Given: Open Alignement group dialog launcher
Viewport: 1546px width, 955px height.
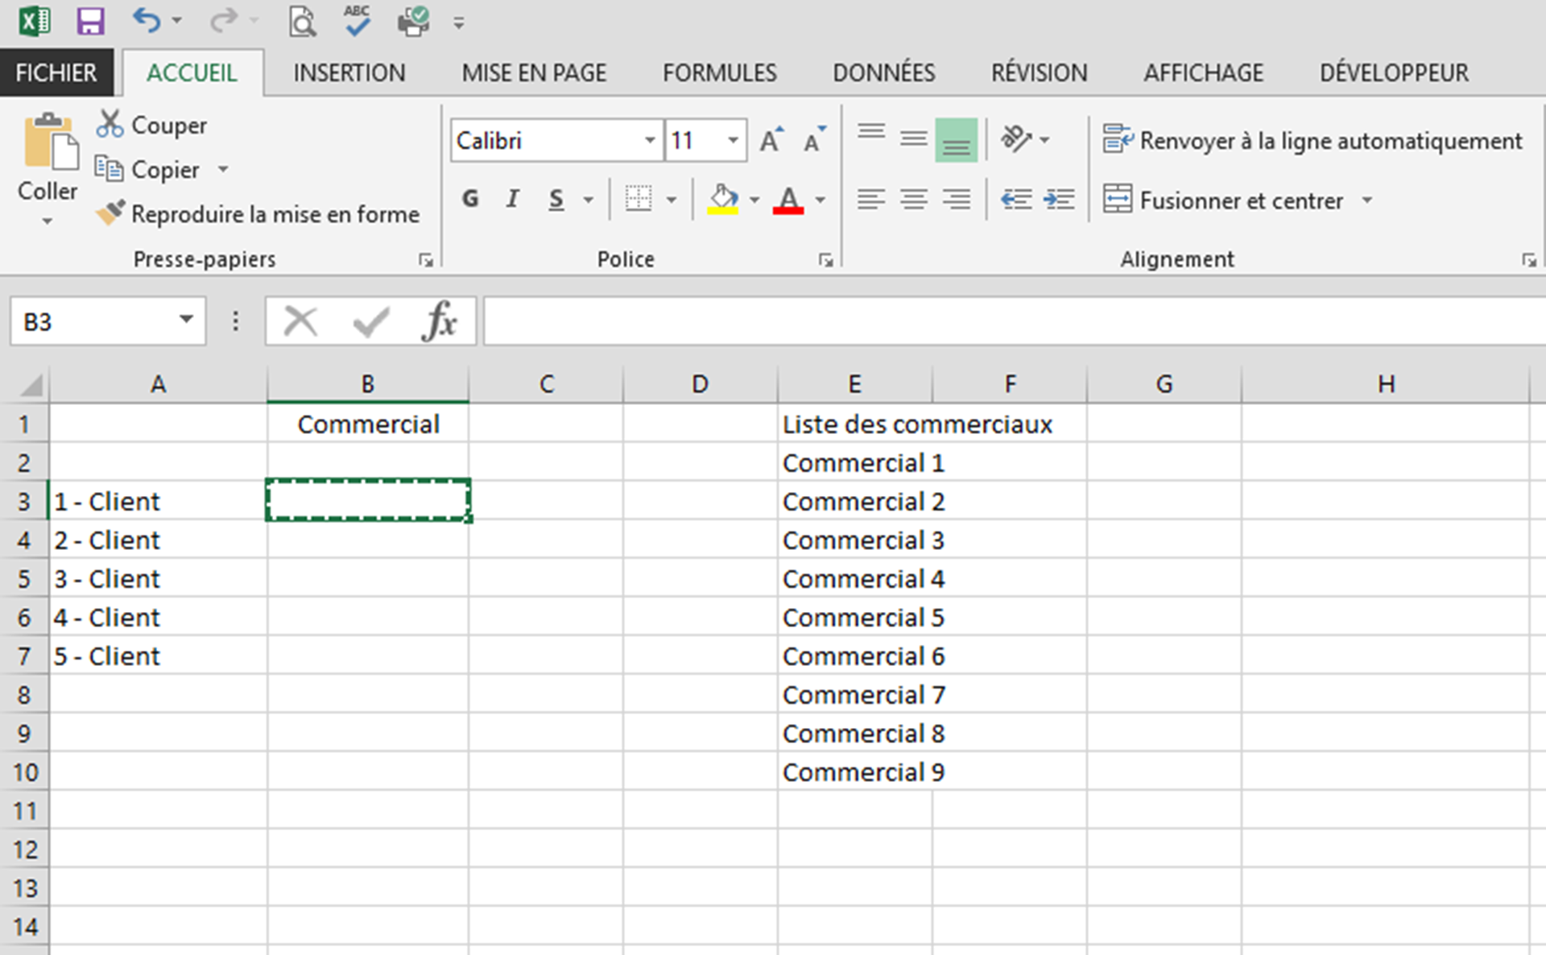Looking at the screenshot, I should [1529, 259].
